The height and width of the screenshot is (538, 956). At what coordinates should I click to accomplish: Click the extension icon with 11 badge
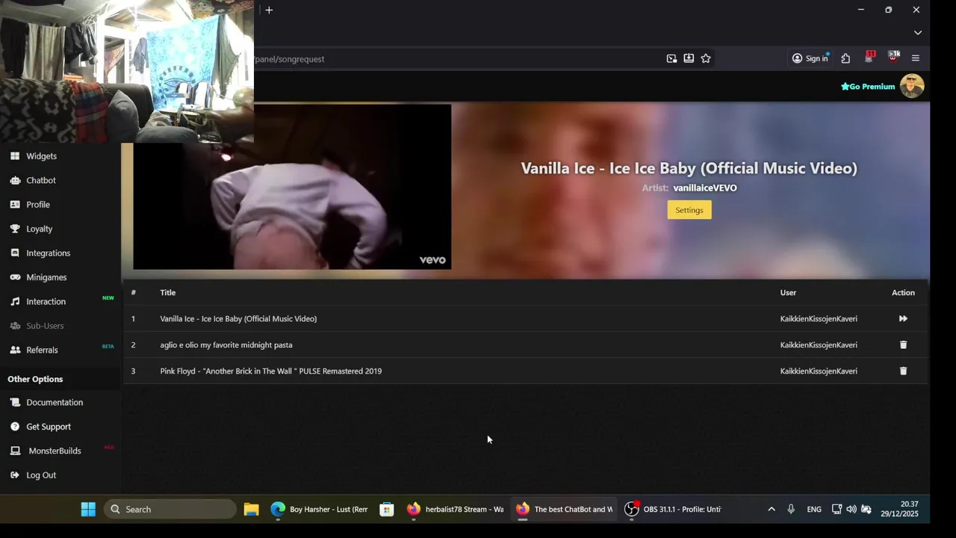point(869,58)
